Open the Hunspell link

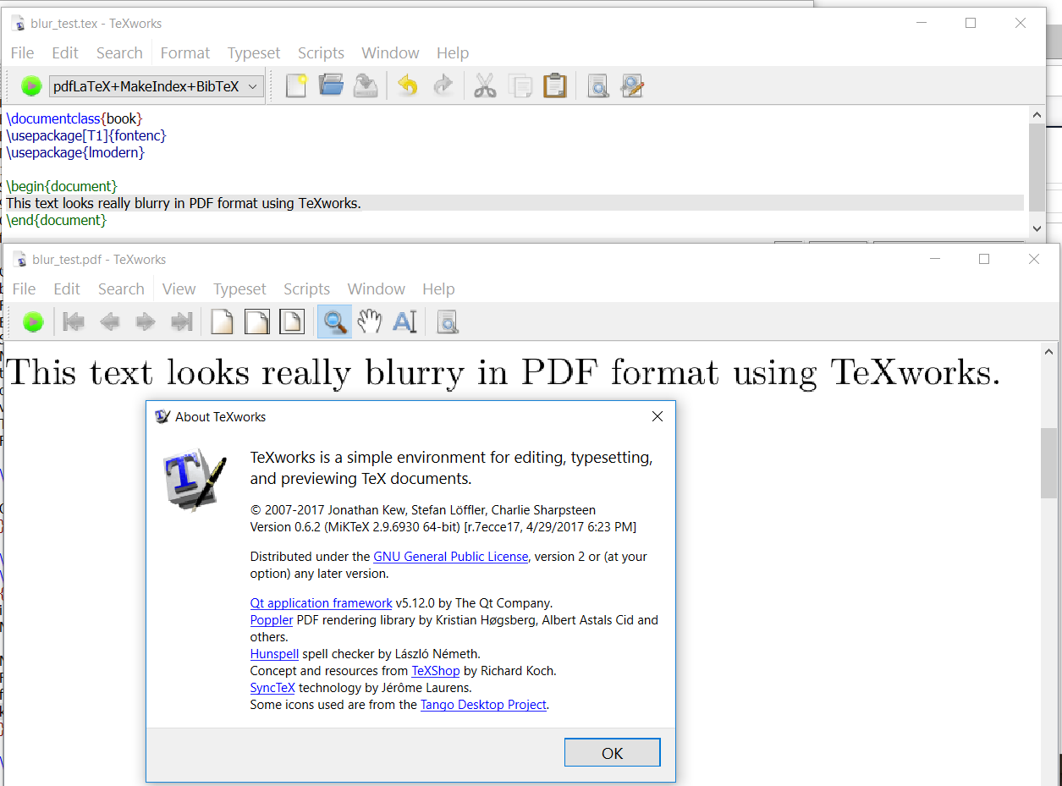pyautogui.click(x=275, y=654)
